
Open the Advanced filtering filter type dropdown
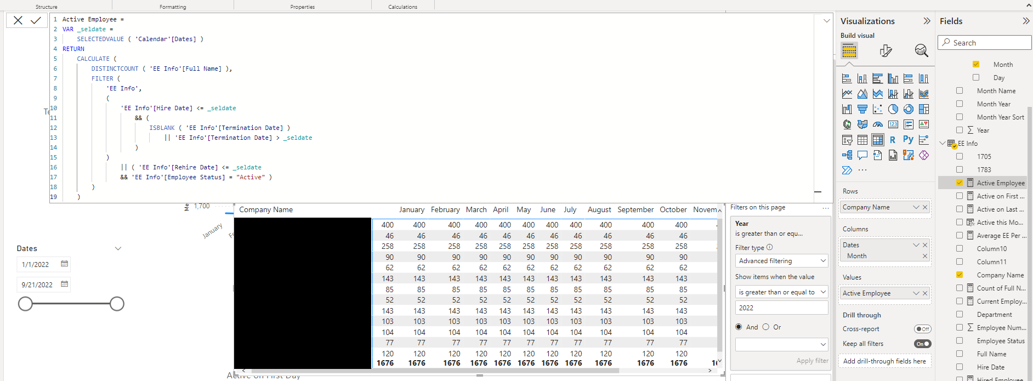[x=781, y=261]
